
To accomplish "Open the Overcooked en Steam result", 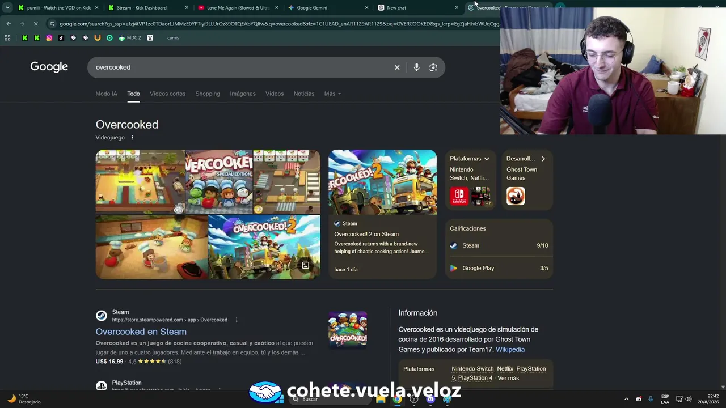I will pyautogui.click(x=141, y=331).
